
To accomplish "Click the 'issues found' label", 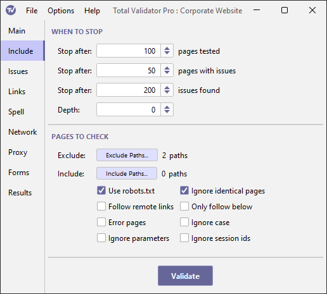I will 199,90.
